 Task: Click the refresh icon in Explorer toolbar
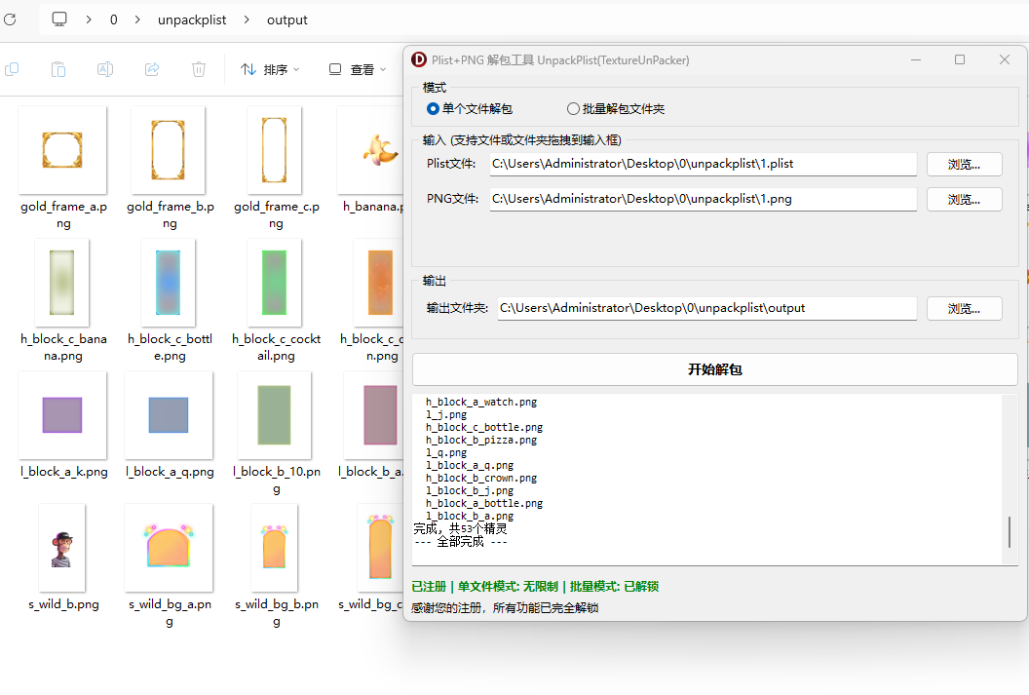coord(11,19)
